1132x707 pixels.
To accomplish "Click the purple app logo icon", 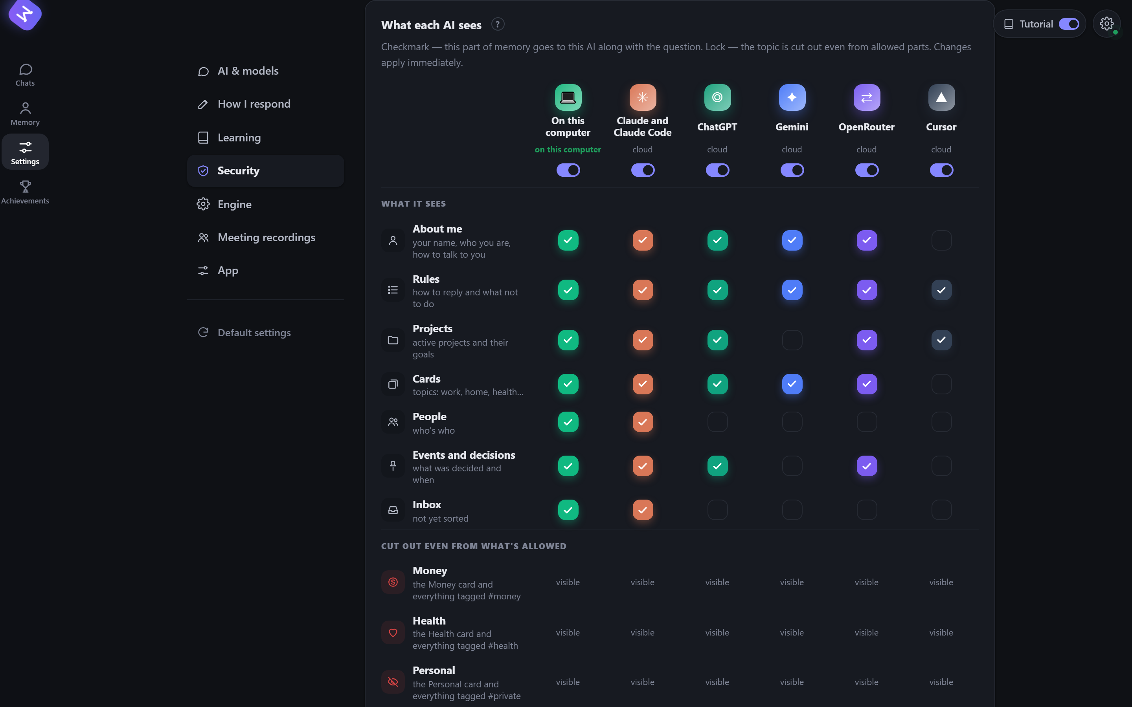I will pyautogui.click(x=25, y=14).
